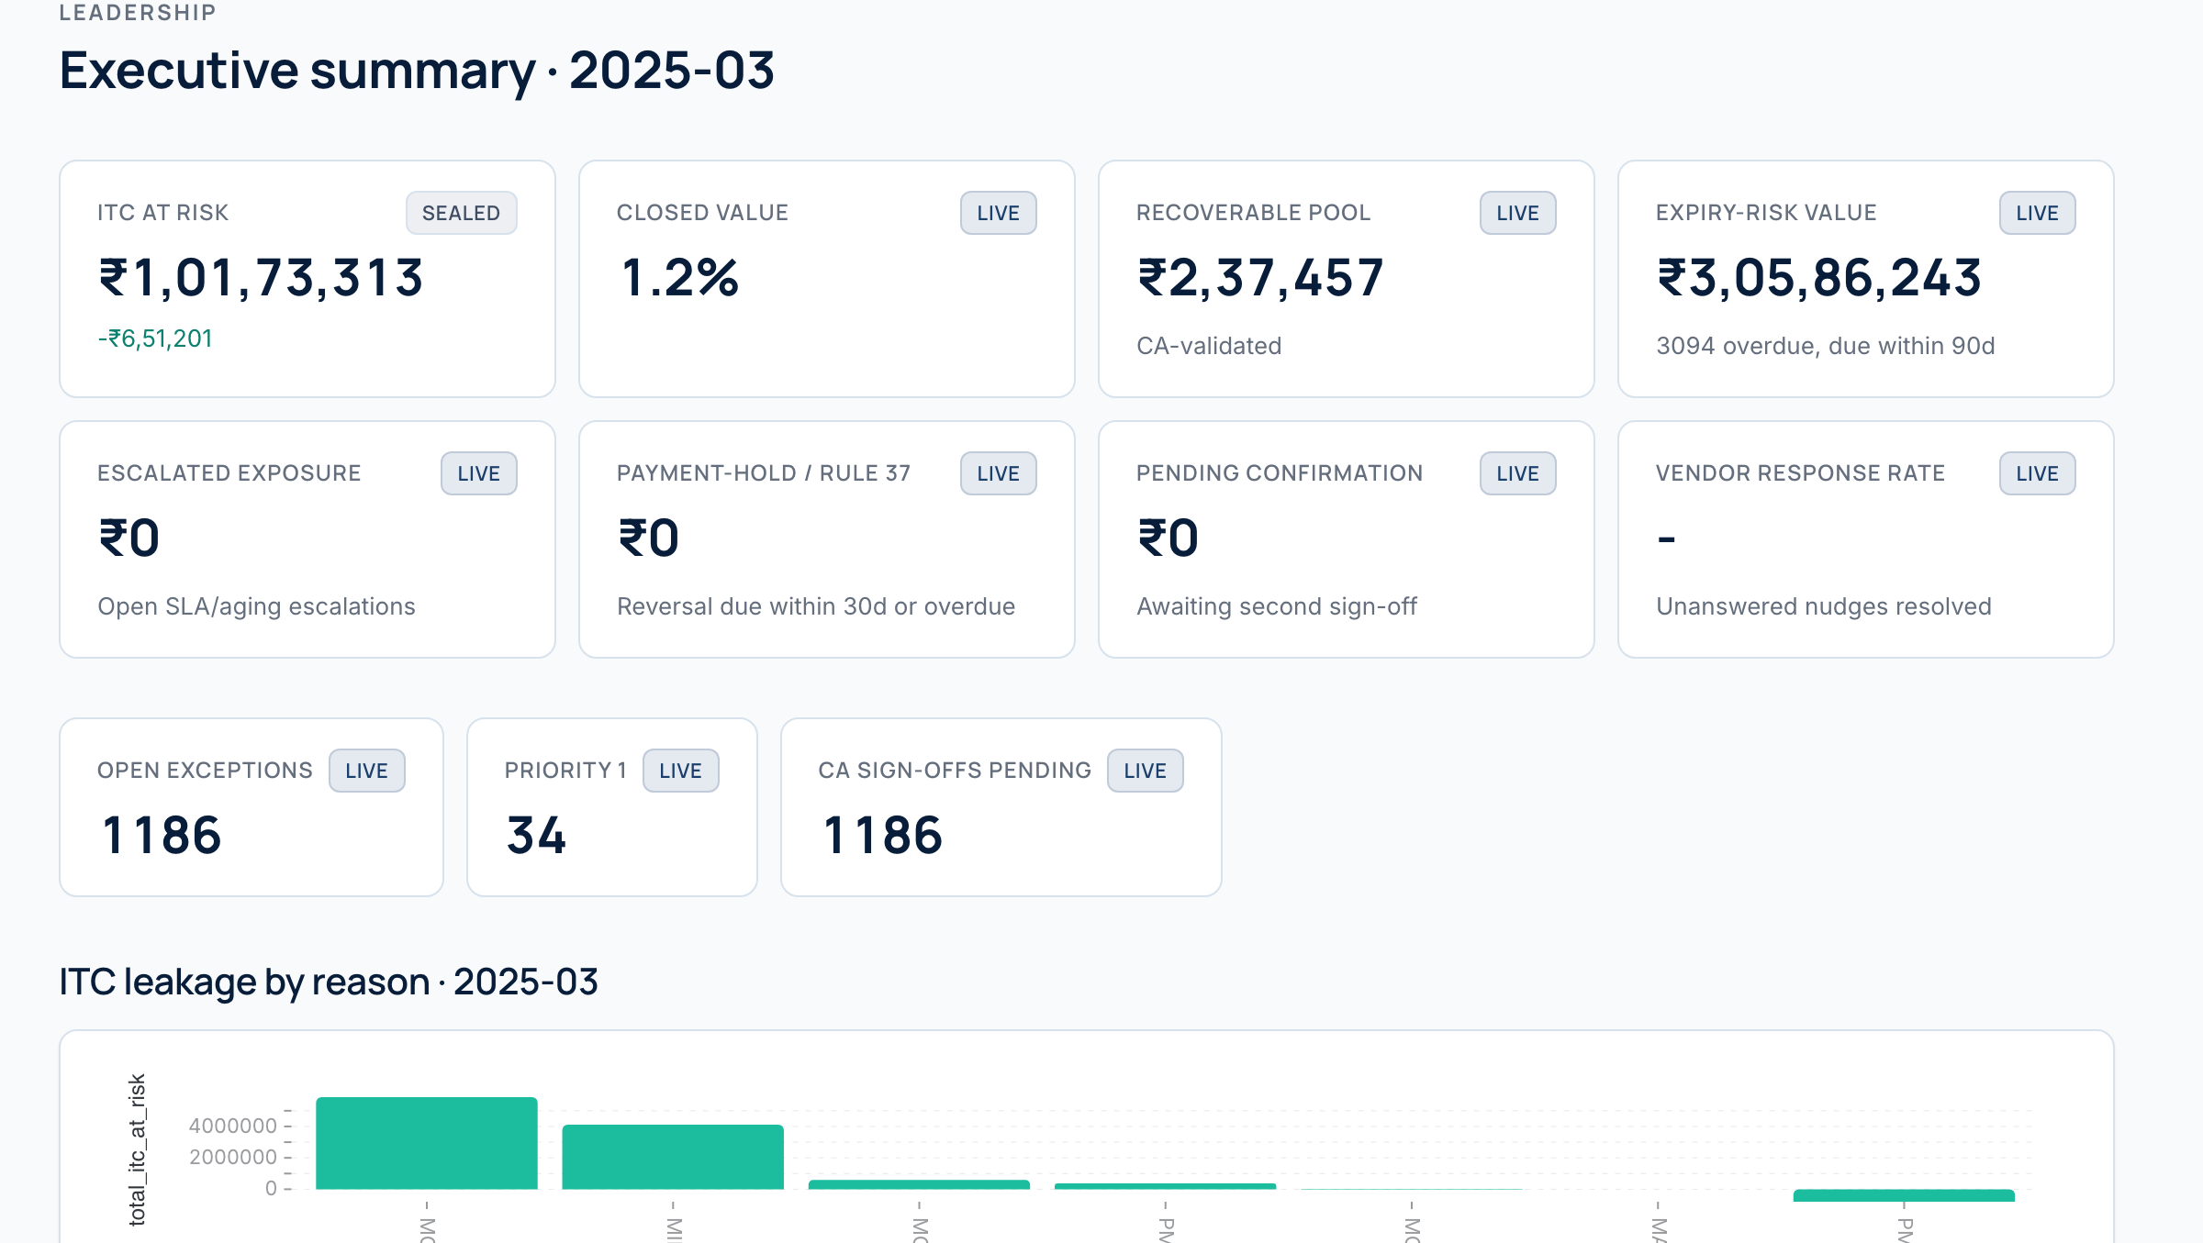Click 'Open SLA/aging escalations' caption

point(256,606)
